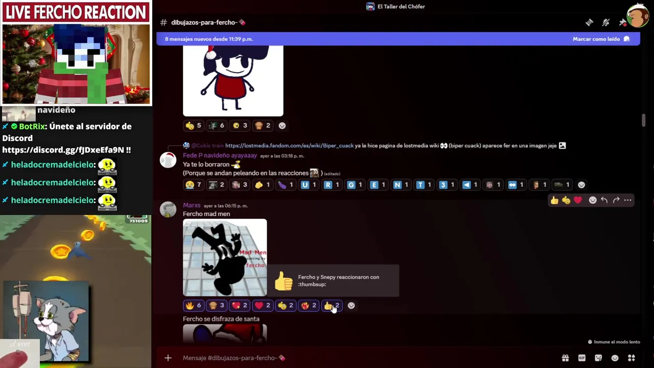Quick-react red heart in hover toolbar
Screen dimensions: 654x368
click(x=578, y=200)
